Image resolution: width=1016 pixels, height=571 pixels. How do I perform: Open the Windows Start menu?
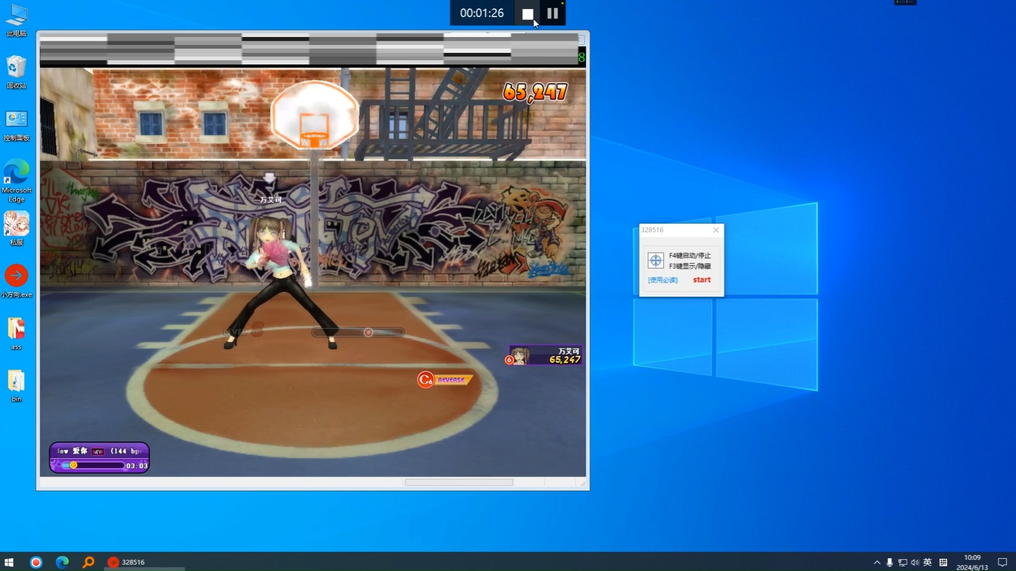pos(9,562)
